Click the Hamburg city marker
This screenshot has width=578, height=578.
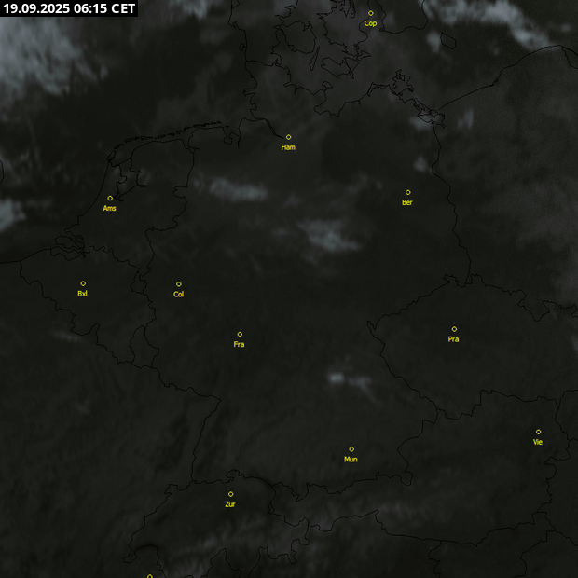pyautogui.click(x=289, y=137)
